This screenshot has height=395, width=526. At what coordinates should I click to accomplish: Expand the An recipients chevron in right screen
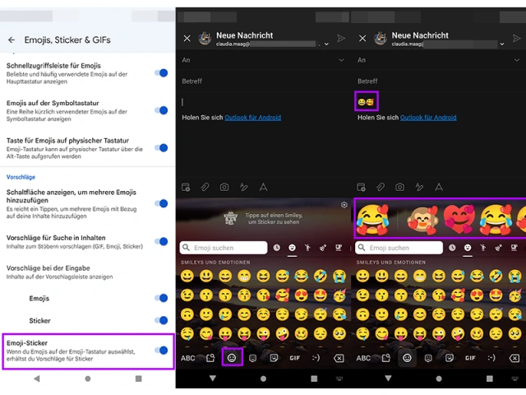coord(517,60)
